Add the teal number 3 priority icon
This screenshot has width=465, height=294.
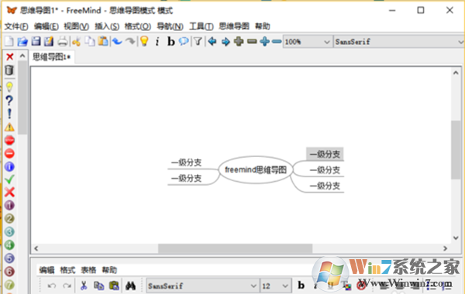pos(9,232)
